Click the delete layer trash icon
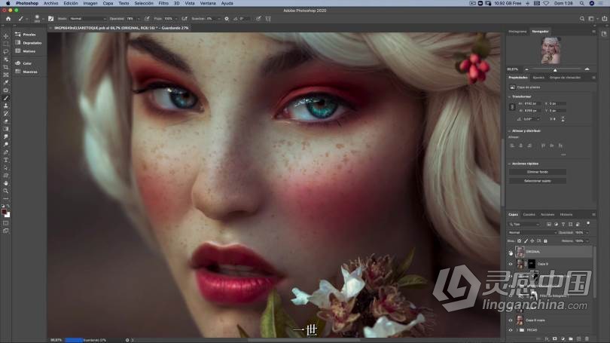 (x=587, y=339)
